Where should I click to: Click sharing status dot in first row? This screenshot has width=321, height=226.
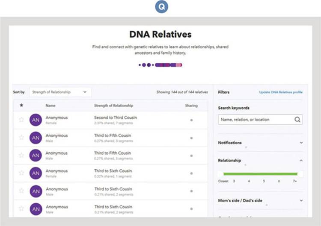tap(191, 120)
